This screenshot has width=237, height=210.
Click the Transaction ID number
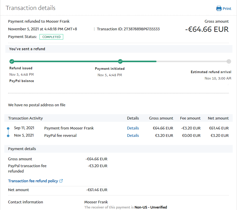(142, 29)
